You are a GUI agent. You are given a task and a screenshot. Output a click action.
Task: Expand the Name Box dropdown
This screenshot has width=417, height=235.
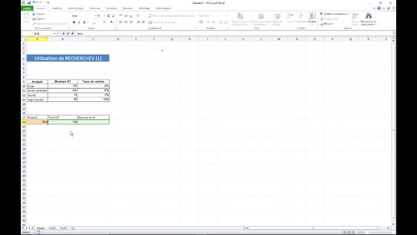point(55,33)
